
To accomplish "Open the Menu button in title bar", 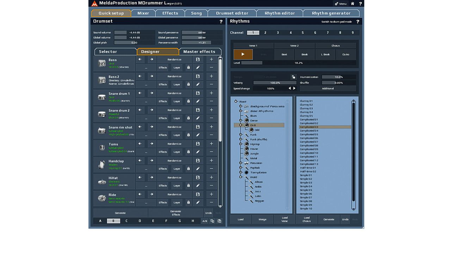I will (341, 4).
